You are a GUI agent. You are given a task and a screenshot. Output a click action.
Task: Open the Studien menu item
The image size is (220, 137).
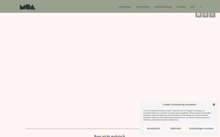181,7
